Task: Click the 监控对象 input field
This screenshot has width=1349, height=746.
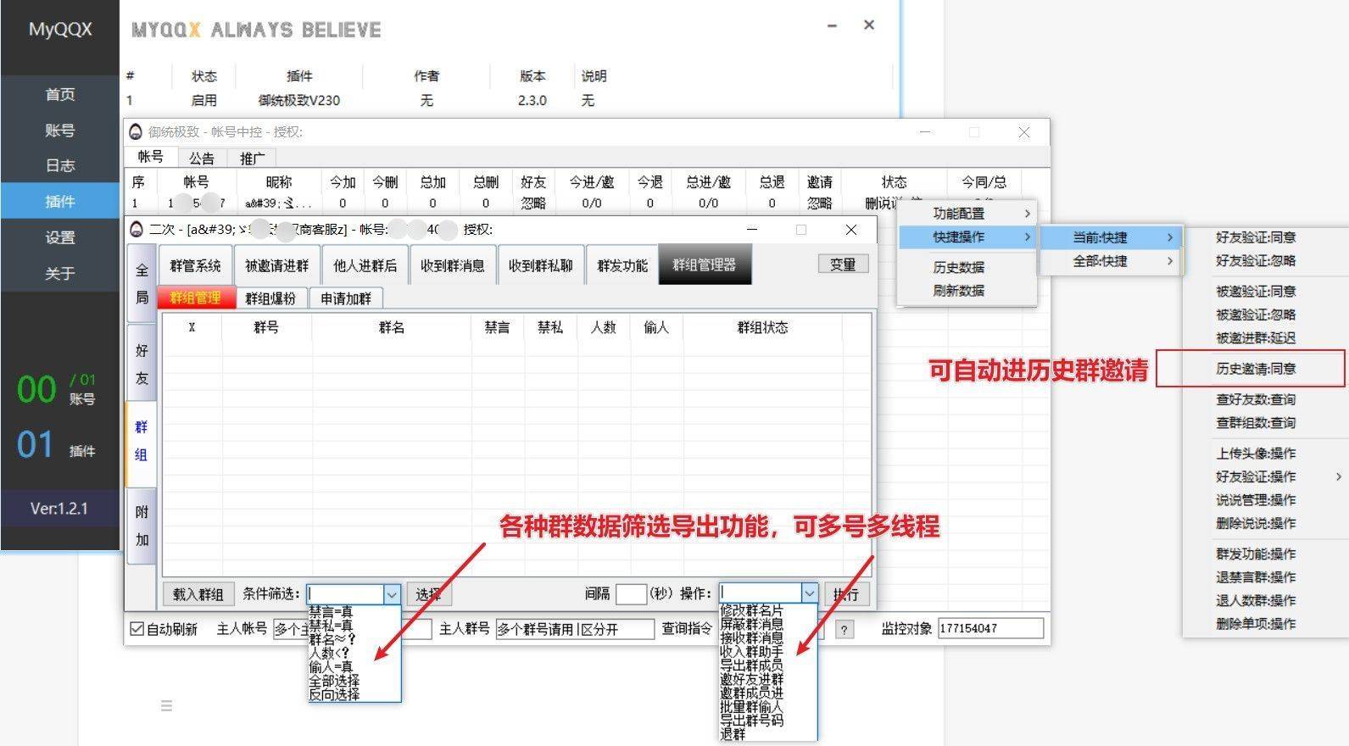Action: point(989,628)
